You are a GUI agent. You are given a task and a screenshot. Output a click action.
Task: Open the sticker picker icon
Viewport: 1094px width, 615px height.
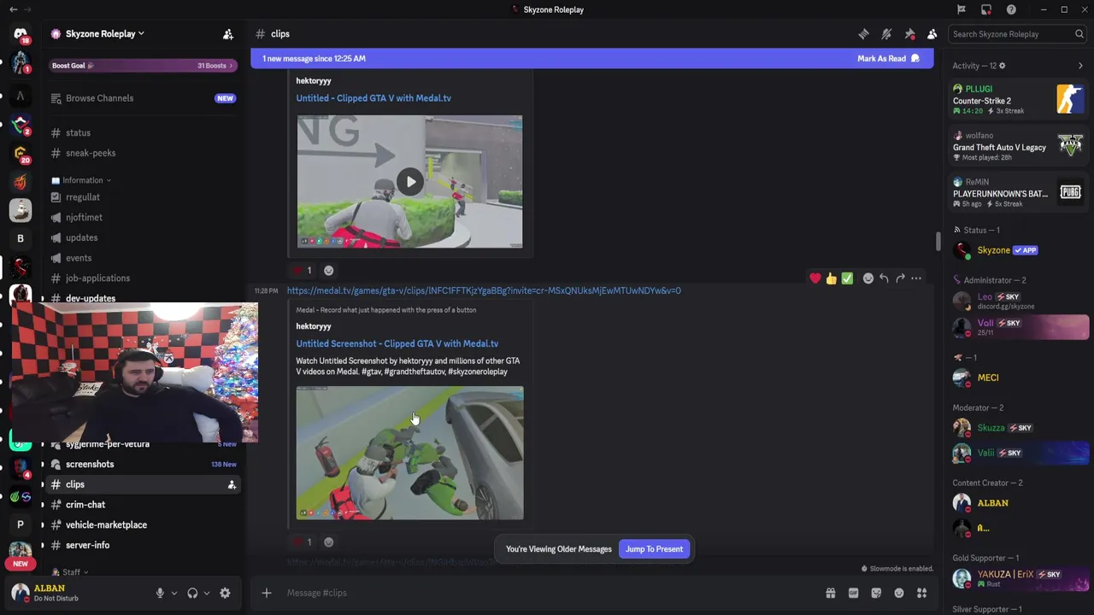click(x=876, y=593)
